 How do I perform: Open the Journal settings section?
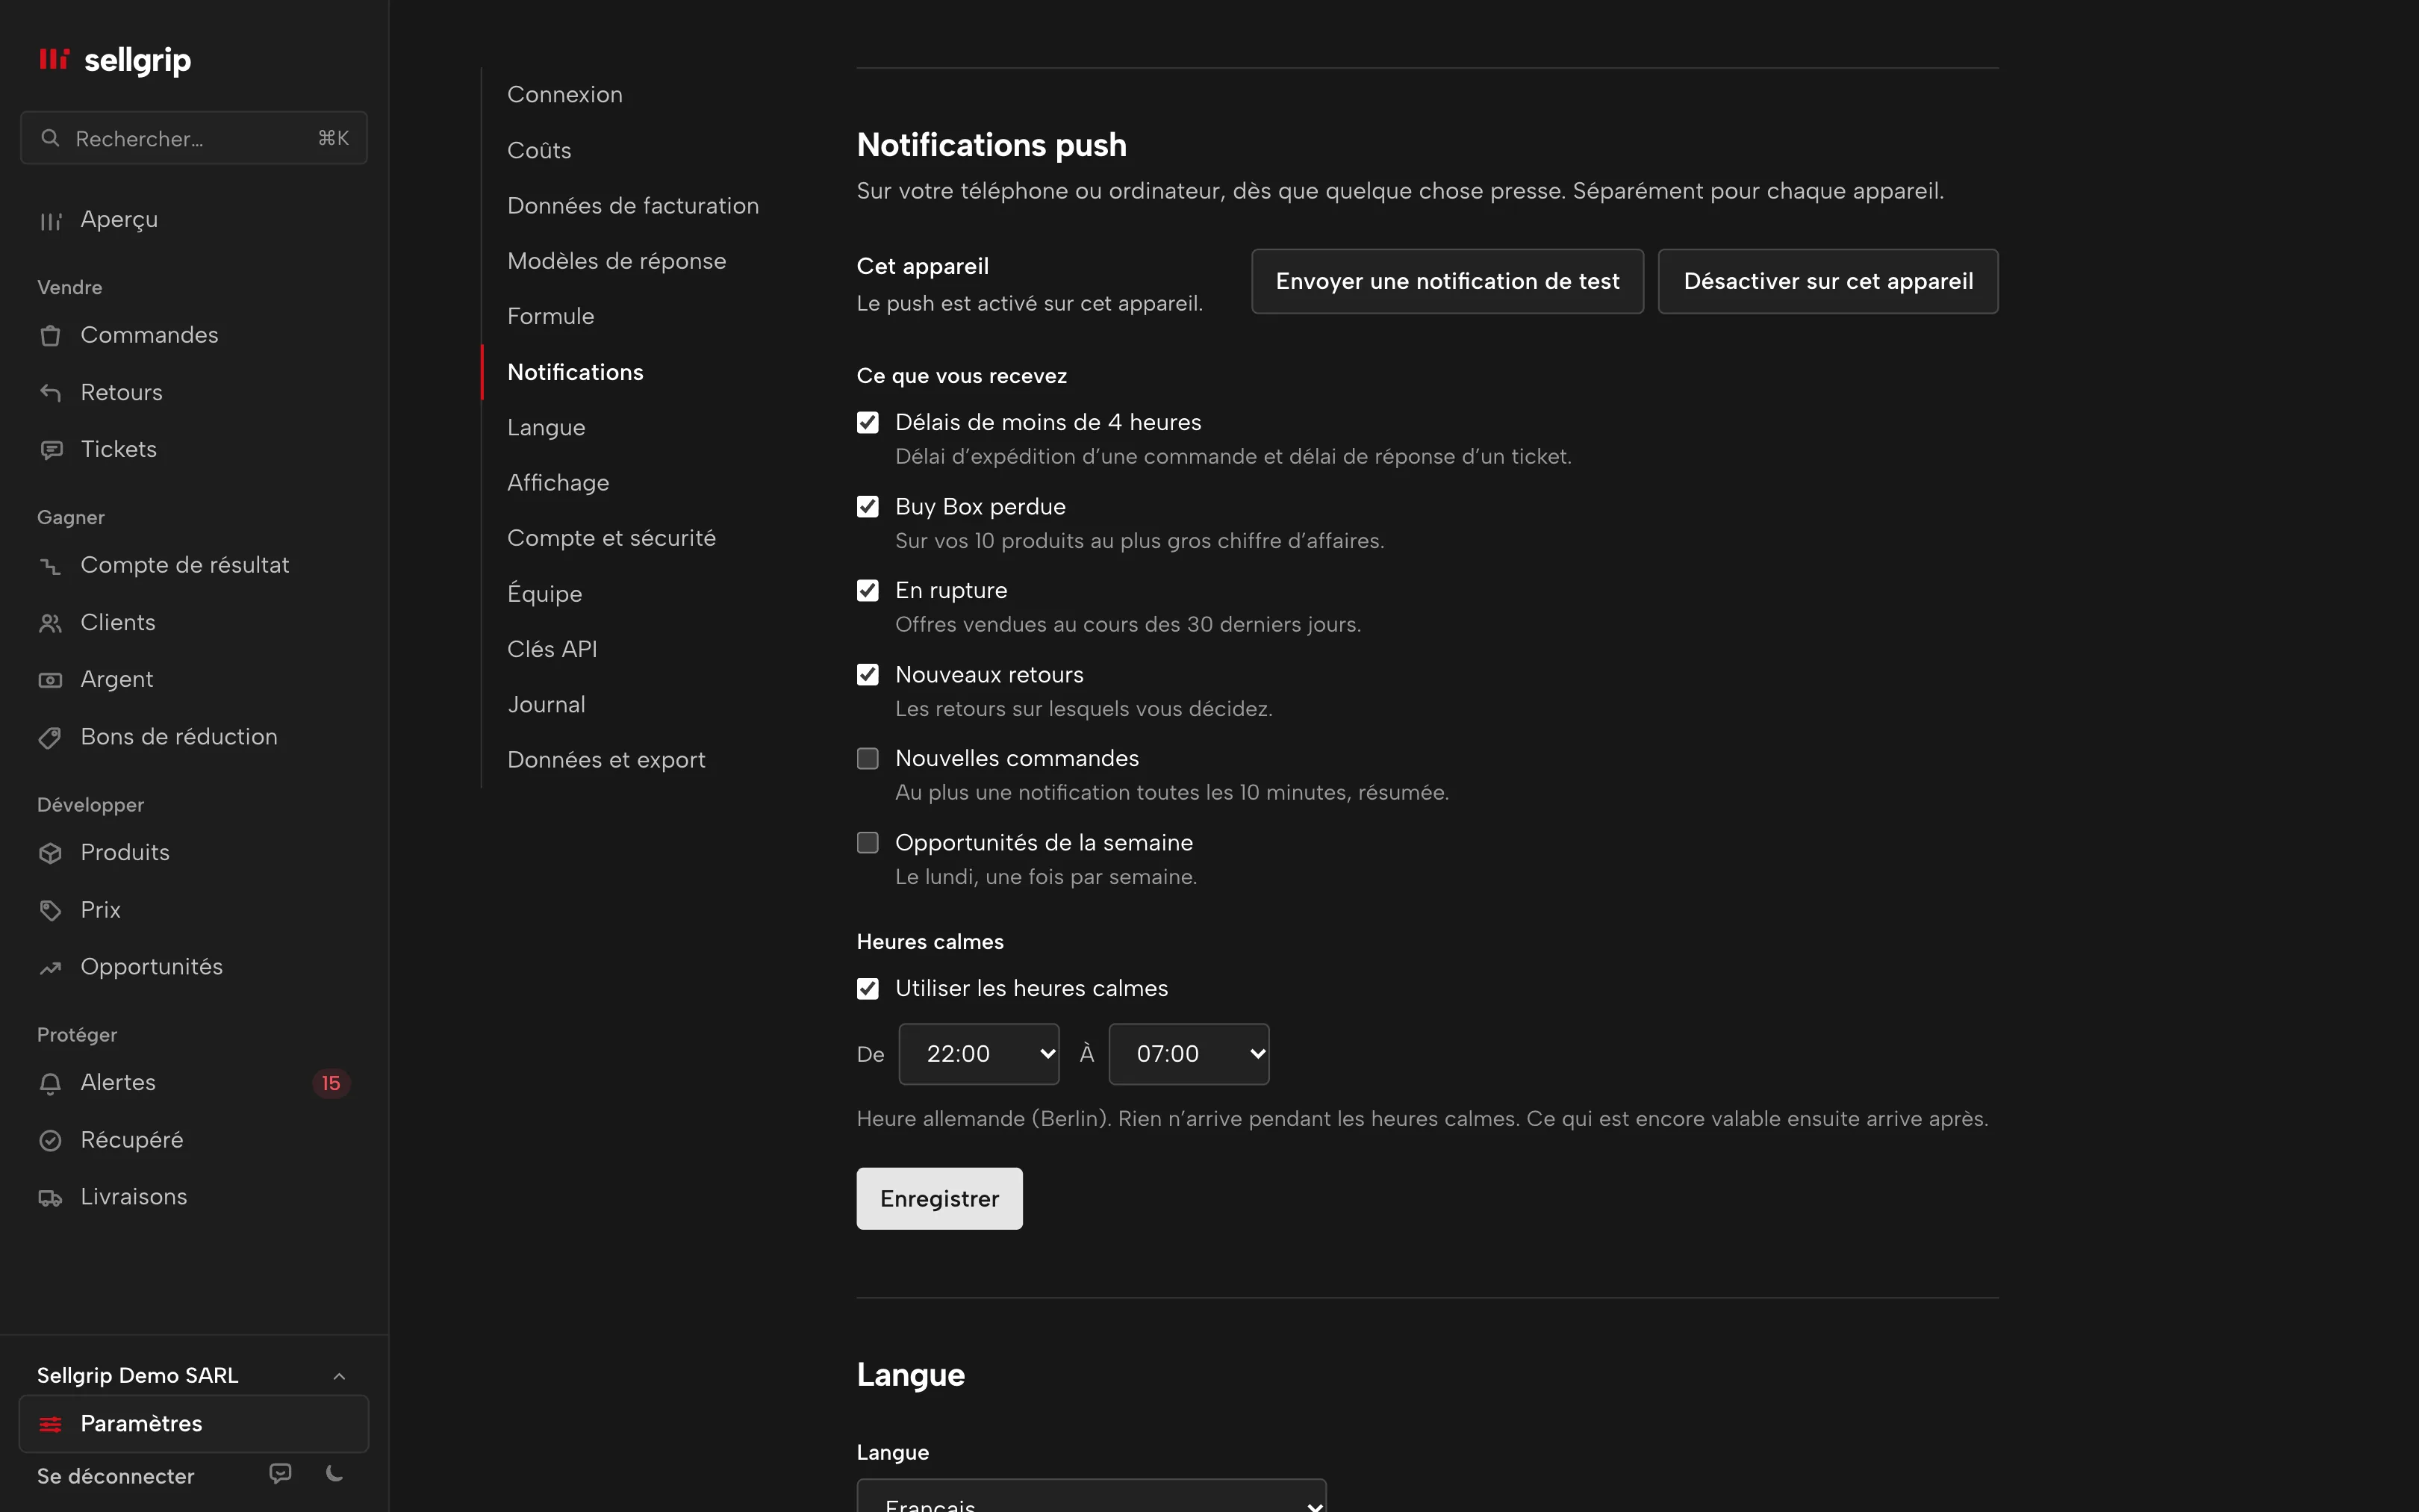pyautogui.click(x=546, y=704)
